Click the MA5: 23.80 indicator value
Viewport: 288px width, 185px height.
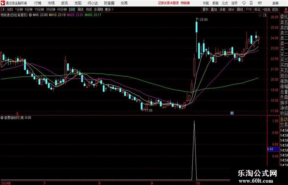tap(40, 15)
